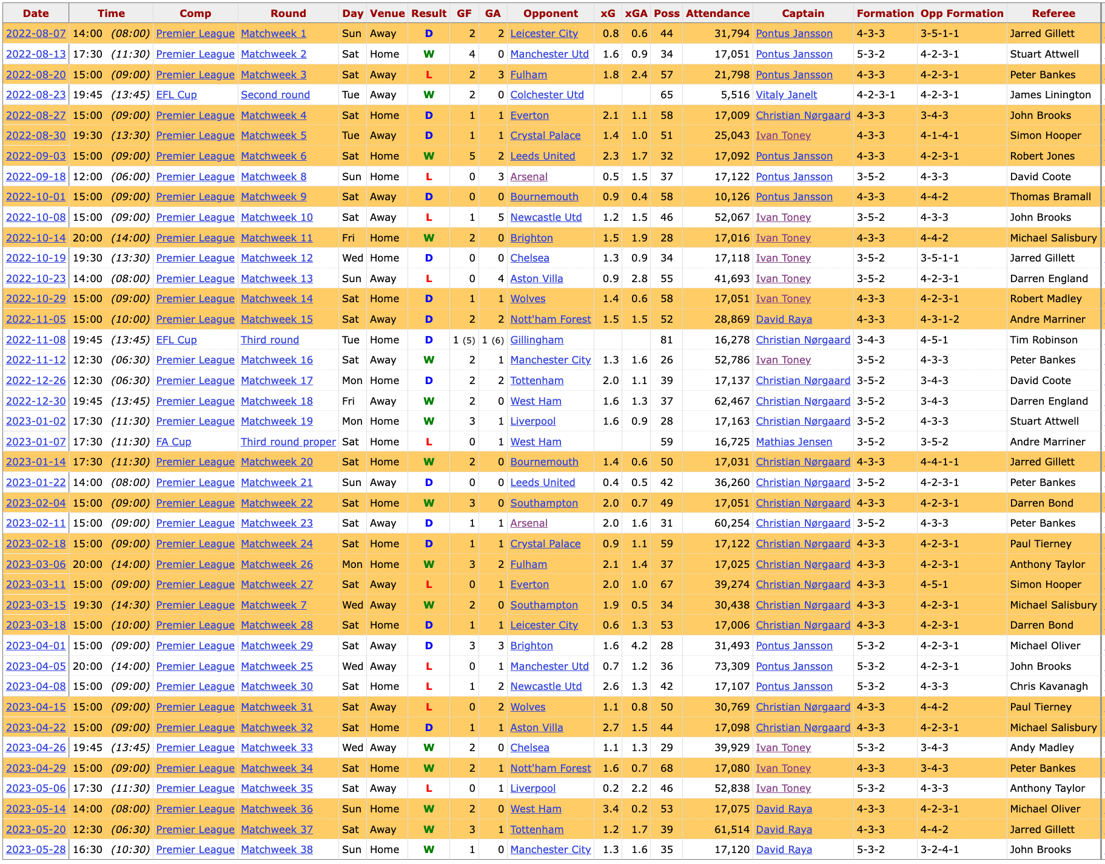Viewport: 1105px width, 864px height.
Task: Open EFL Cup link in Second round row
Action: [176, 95]
